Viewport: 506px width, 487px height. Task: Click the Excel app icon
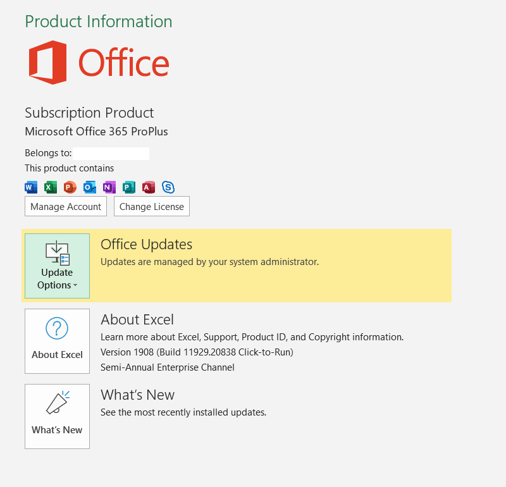pos(51,187)
